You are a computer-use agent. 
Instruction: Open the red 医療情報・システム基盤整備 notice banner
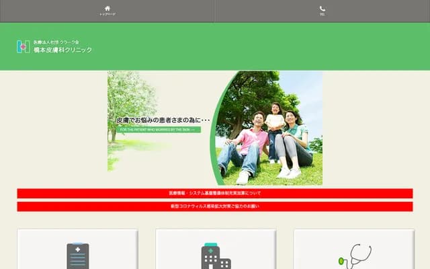(x=215, y=193)
